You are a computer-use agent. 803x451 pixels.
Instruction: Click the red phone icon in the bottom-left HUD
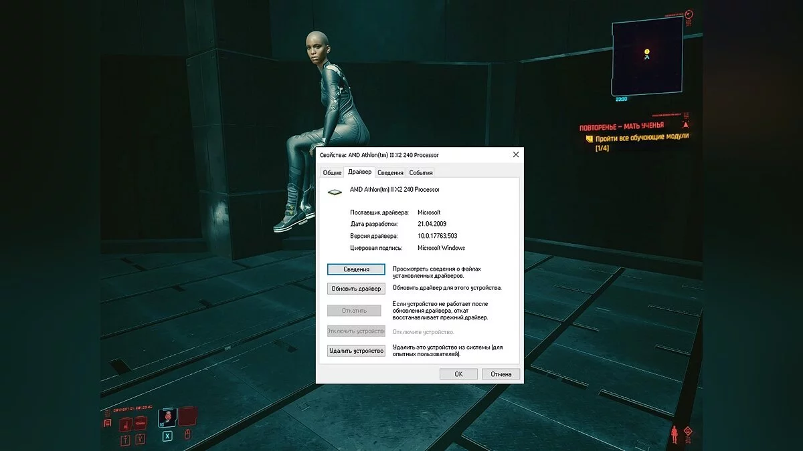click(108, 422)
